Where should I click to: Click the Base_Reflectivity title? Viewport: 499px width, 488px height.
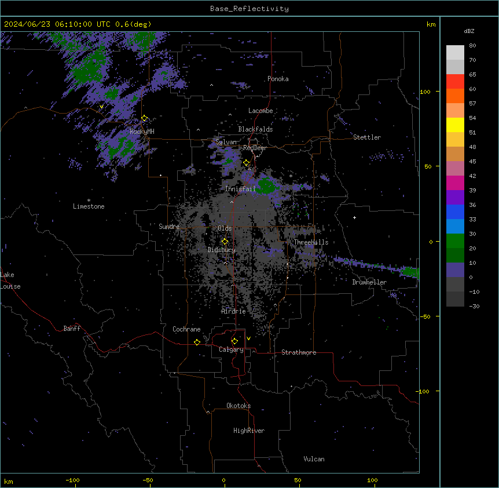coord(249,9)
